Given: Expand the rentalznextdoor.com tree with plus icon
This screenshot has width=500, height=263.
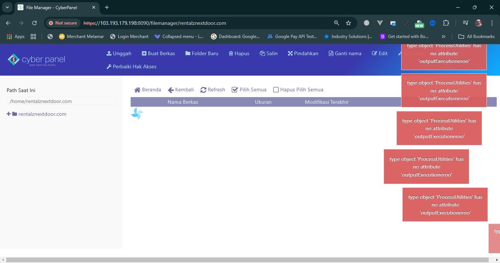Looking at the screenshot, I should click(9, 114).
